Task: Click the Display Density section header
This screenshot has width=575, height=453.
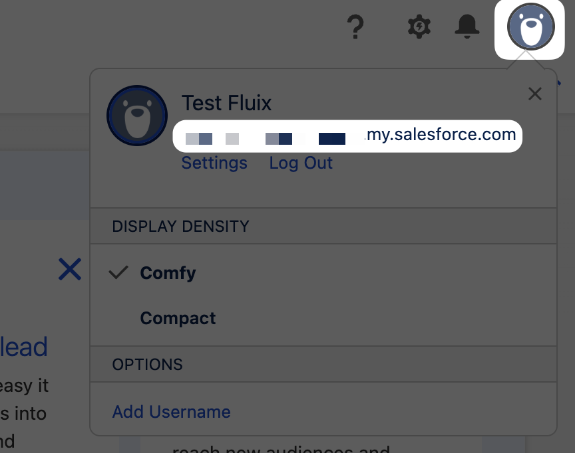Action: click(180, 226)
